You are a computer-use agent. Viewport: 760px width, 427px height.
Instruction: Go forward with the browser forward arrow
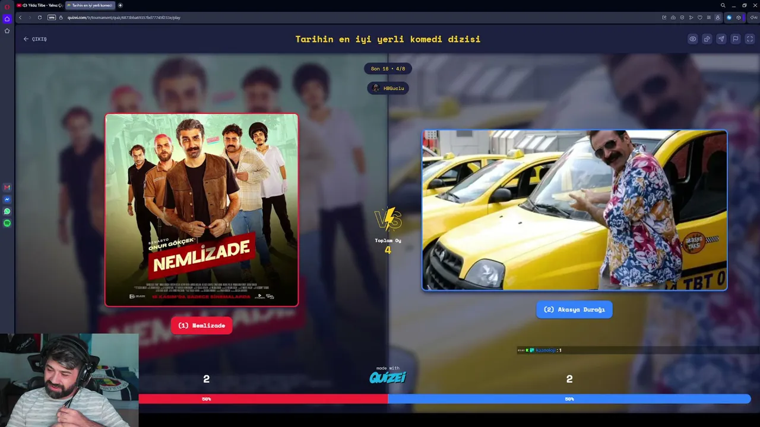point(30,17)
